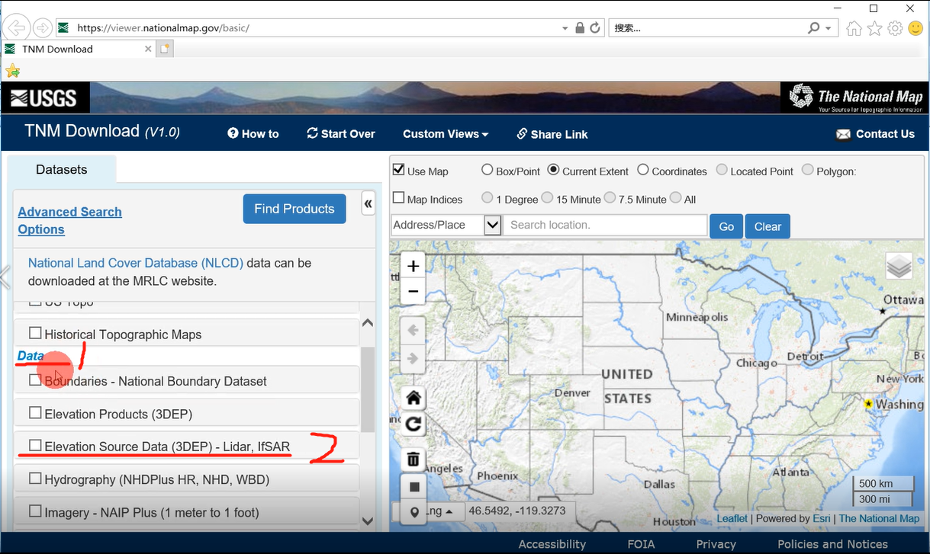Toggle the Use Map checkbox
The image size is (930, 554).
[x=398, y=170]
